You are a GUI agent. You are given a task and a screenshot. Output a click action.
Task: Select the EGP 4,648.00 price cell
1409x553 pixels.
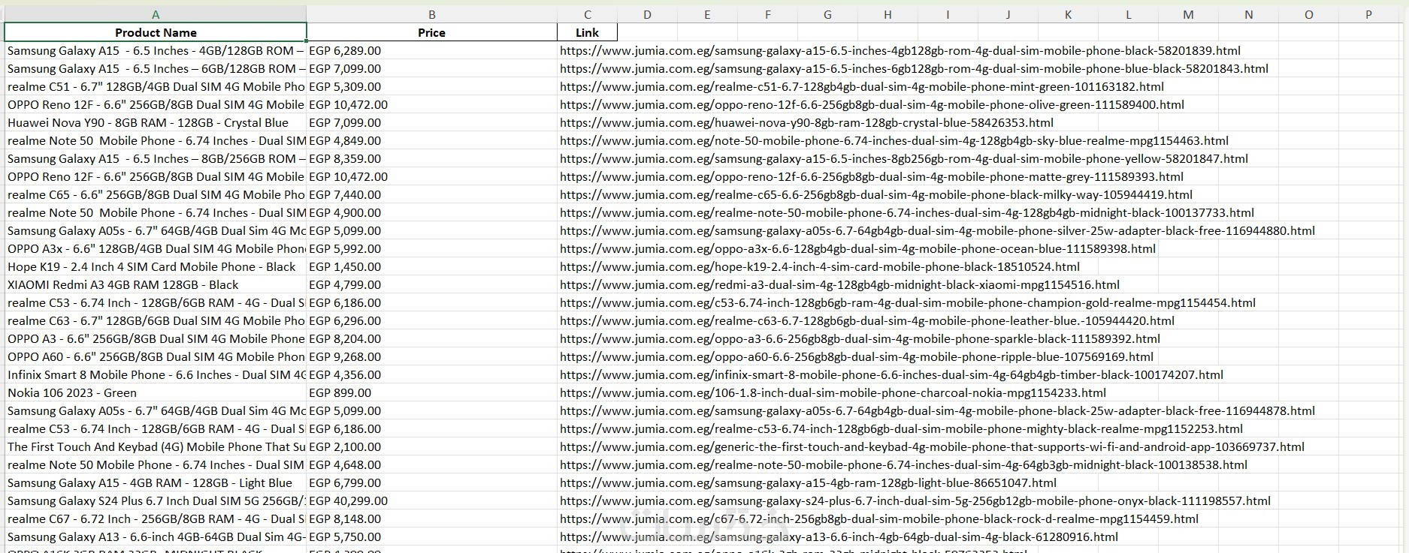[x=432, y=464]
